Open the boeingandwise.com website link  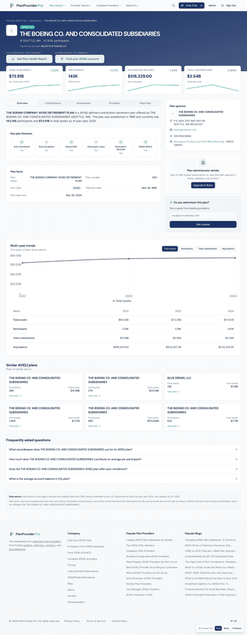(185, 129)
